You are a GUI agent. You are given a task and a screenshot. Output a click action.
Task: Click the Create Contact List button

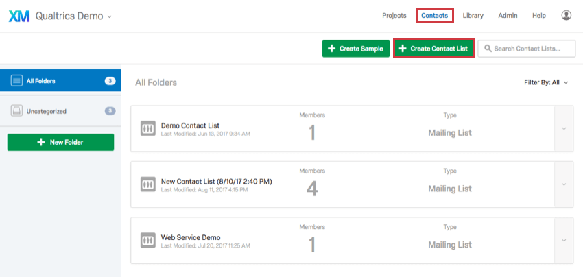[433, 49]
